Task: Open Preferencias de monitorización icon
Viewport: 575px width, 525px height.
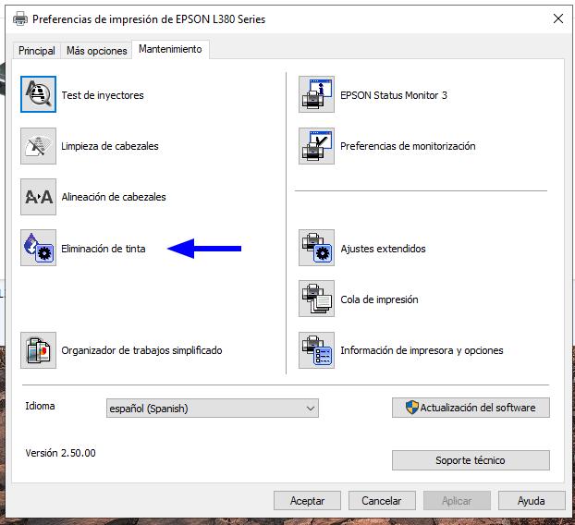Action: click(316, 146)
